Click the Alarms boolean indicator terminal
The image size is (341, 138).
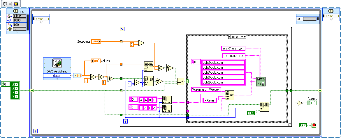coord(312,103)
